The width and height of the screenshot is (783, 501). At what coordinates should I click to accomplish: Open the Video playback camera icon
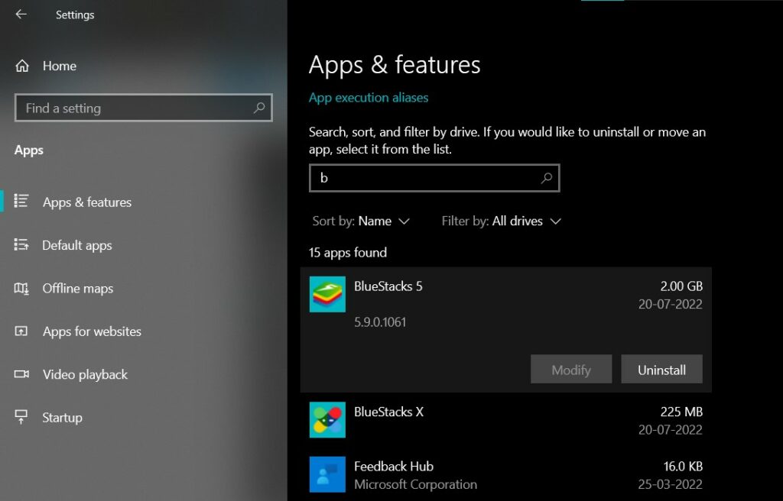click(23, 374)
